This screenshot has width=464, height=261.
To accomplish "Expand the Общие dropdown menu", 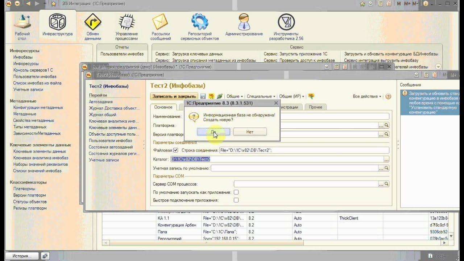I will pos(235,96).
